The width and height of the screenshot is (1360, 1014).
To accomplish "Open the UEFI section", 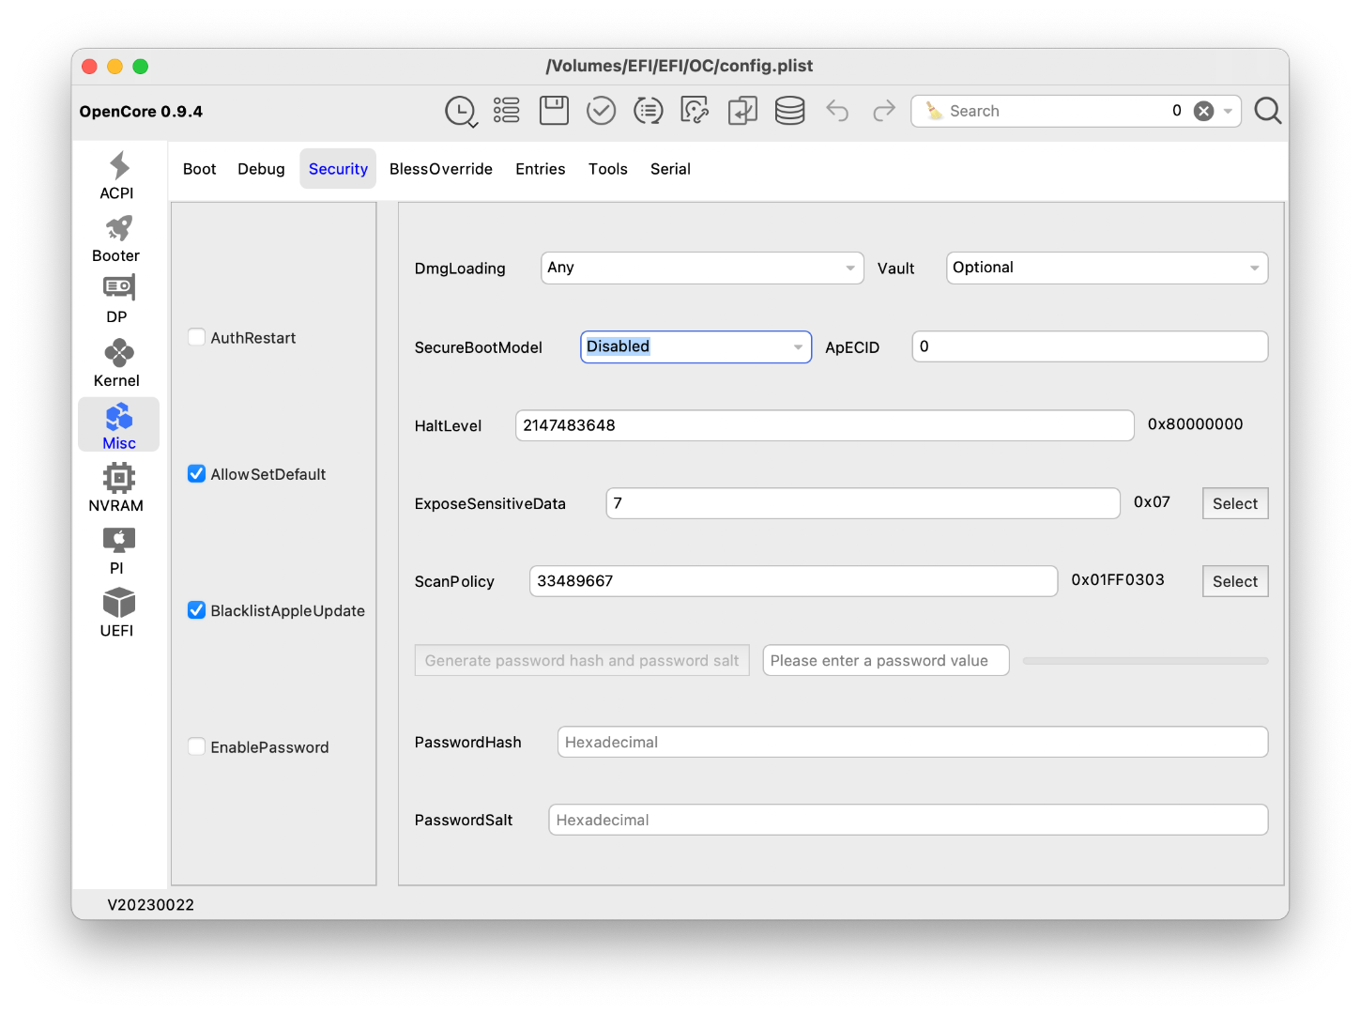I will (117, 613).
